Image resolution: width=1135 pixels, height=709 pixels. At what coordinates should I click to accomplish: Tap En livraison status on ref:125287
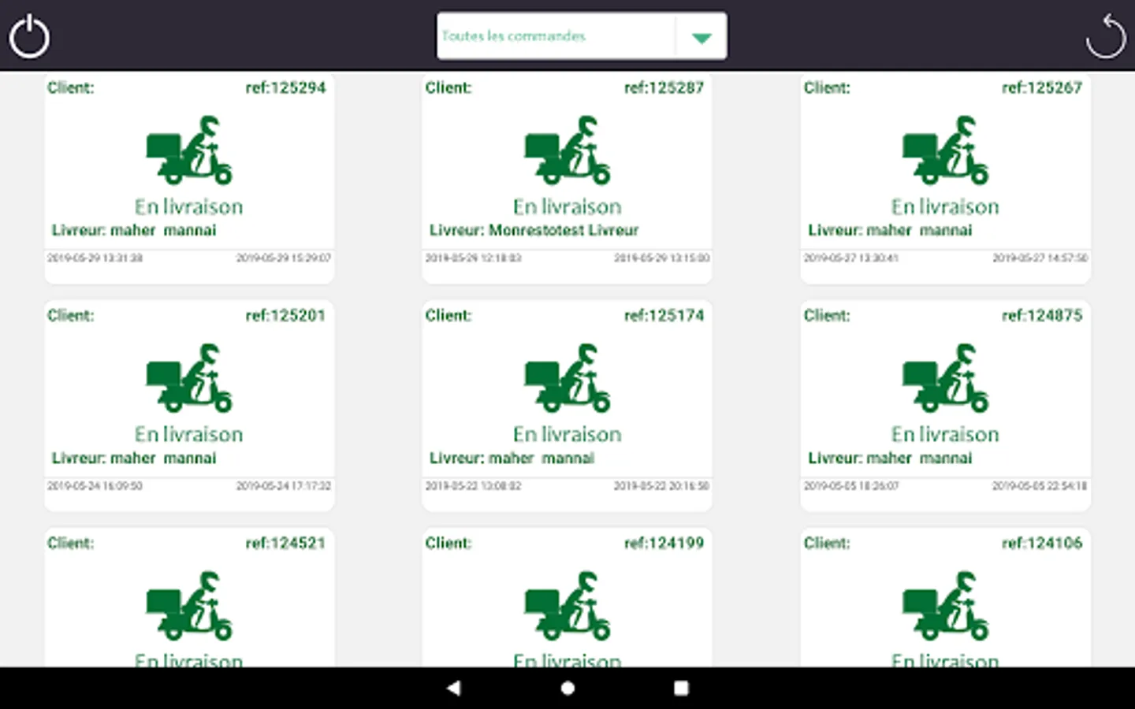coord(567,206)
